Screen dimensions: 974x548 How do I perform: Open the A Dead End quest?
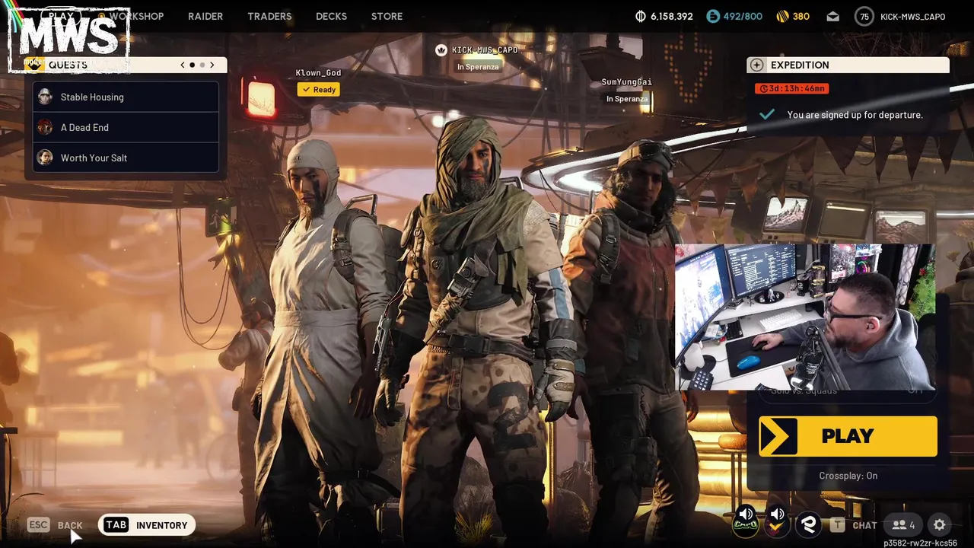pyautogui.click(x=126, y=127)
